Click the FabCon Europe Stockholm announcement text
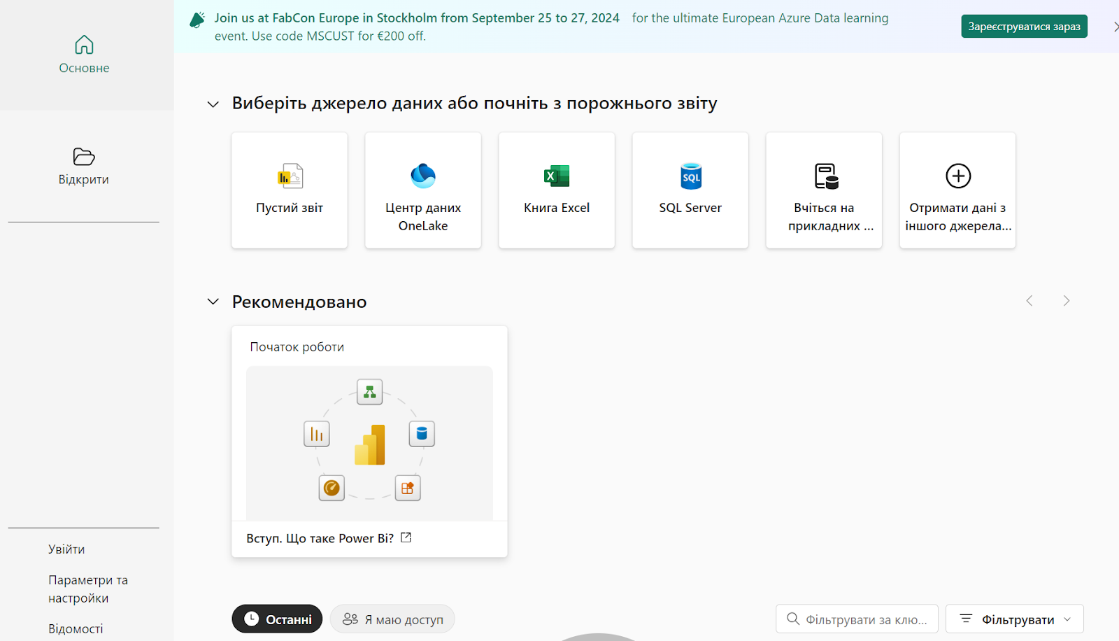The height and width of the screenshot is (641, 1119). [x=417, y=18]
